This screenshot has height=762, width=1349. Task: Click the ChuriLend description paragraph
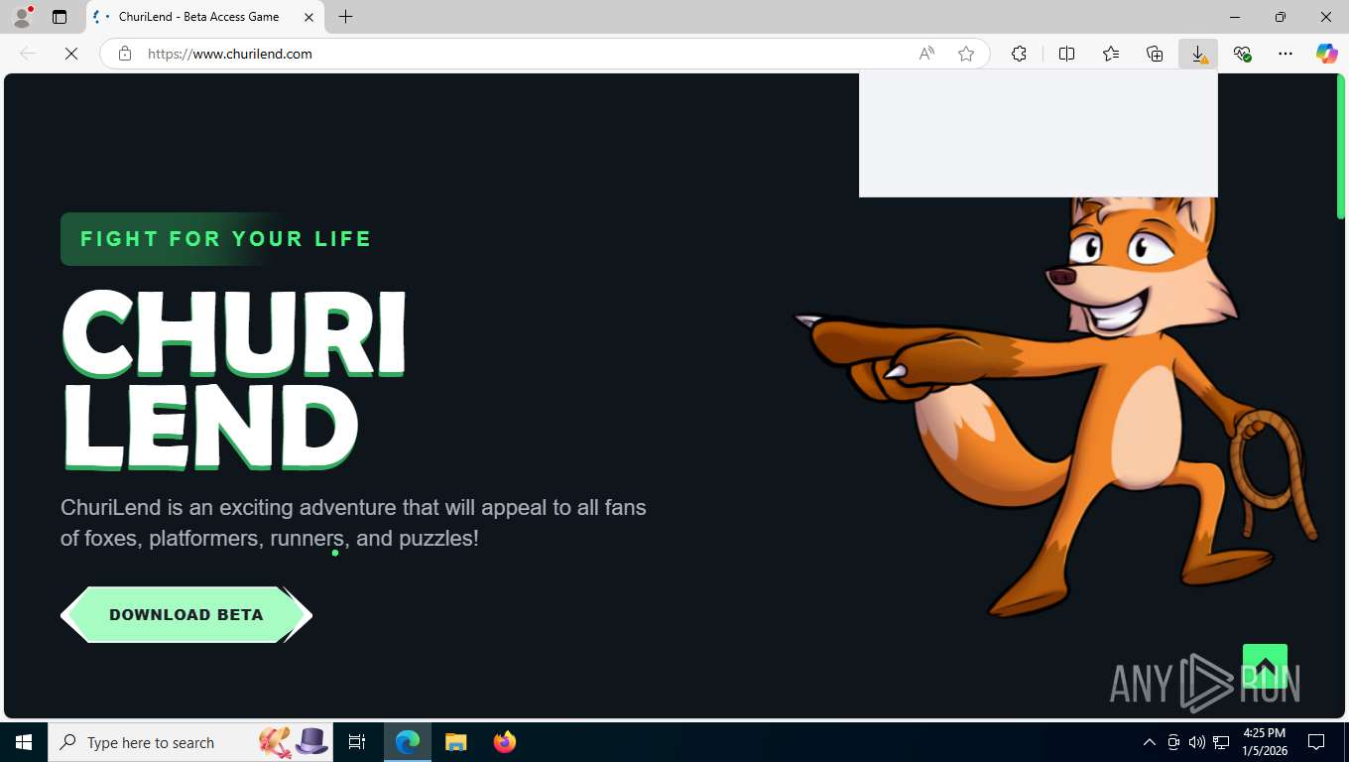(353, 523)
